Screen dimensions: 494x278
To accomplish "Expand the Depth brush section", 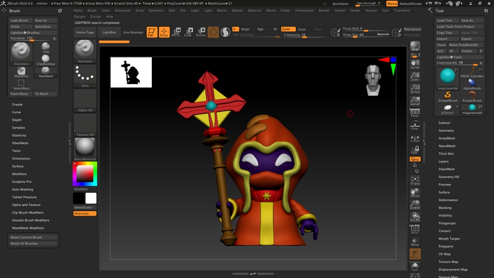I will pyautogui.click(x=16, y=120).
